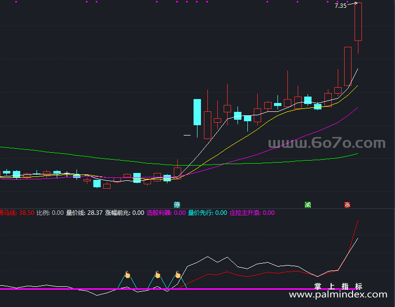Select the 比例: 0.00 indicator label

50,213
